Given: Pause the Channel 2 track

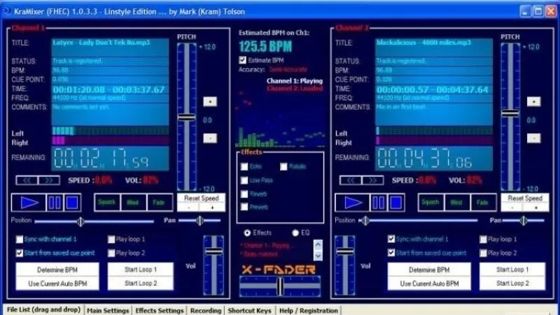Looking at the screenshot, I should pyautogui.click(x=378, y=202).
